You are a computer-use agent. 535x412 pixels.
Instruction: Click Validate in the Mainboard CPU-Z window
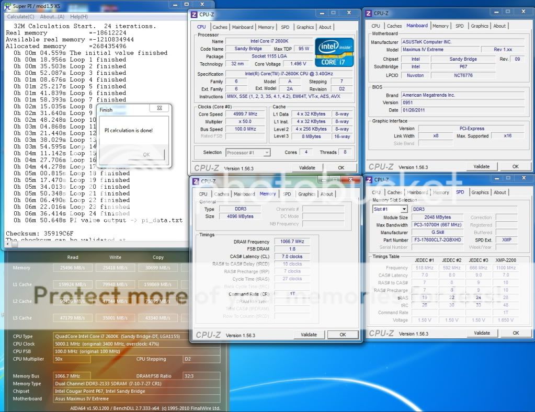click(481, 167)
